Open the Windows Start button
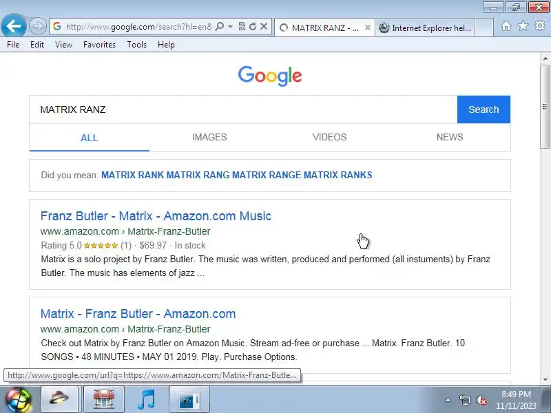 tap(19, 400)
